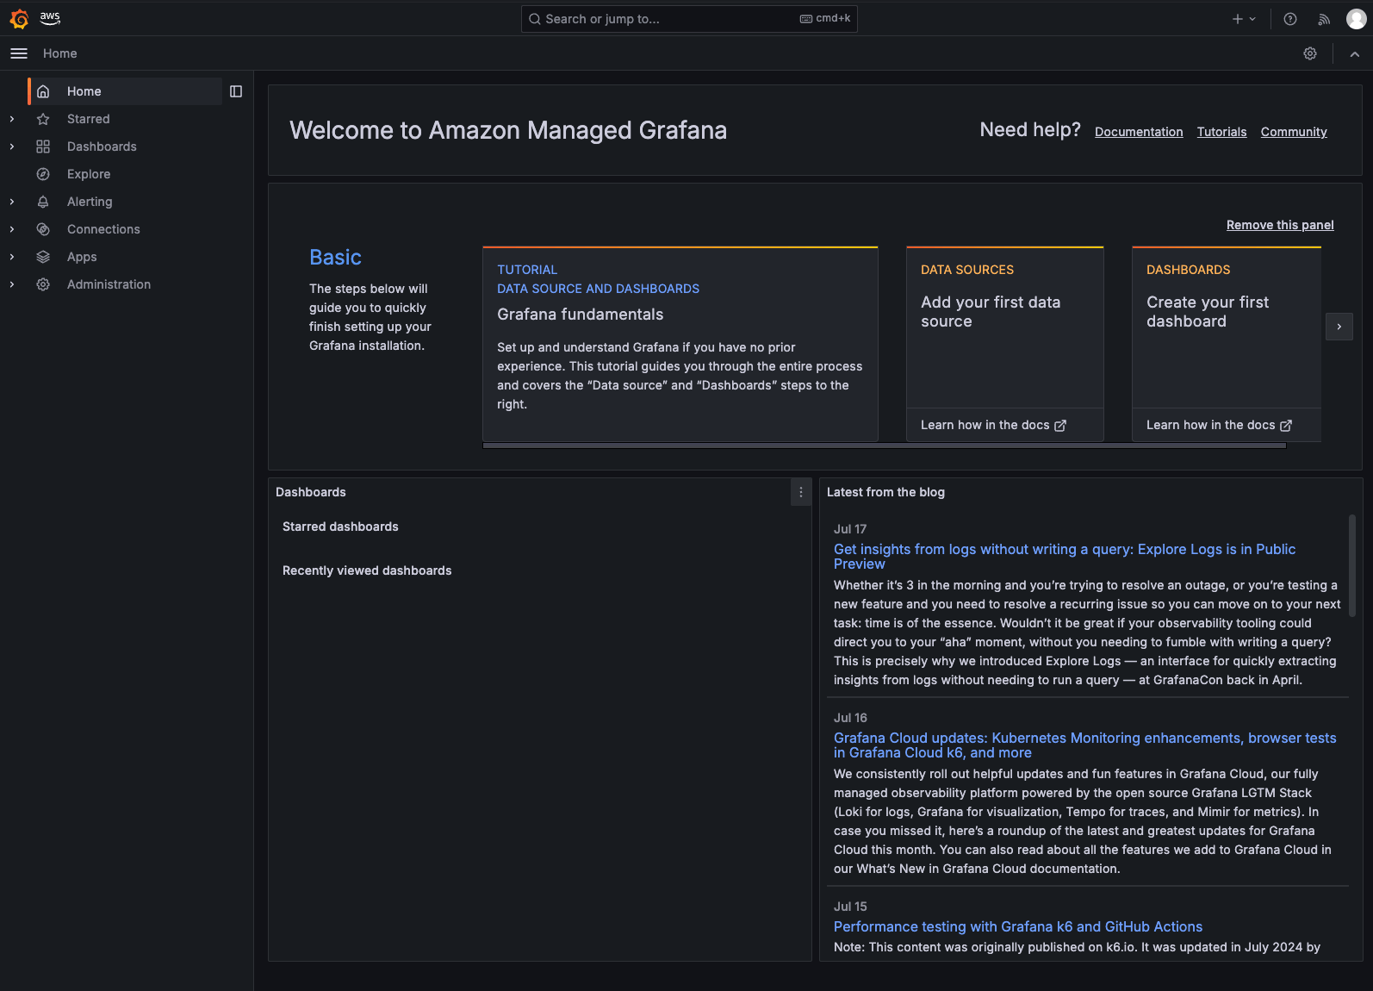Click the Dashboards panel title
Screen dimensions: 1373x991
[x=311, y=492]
